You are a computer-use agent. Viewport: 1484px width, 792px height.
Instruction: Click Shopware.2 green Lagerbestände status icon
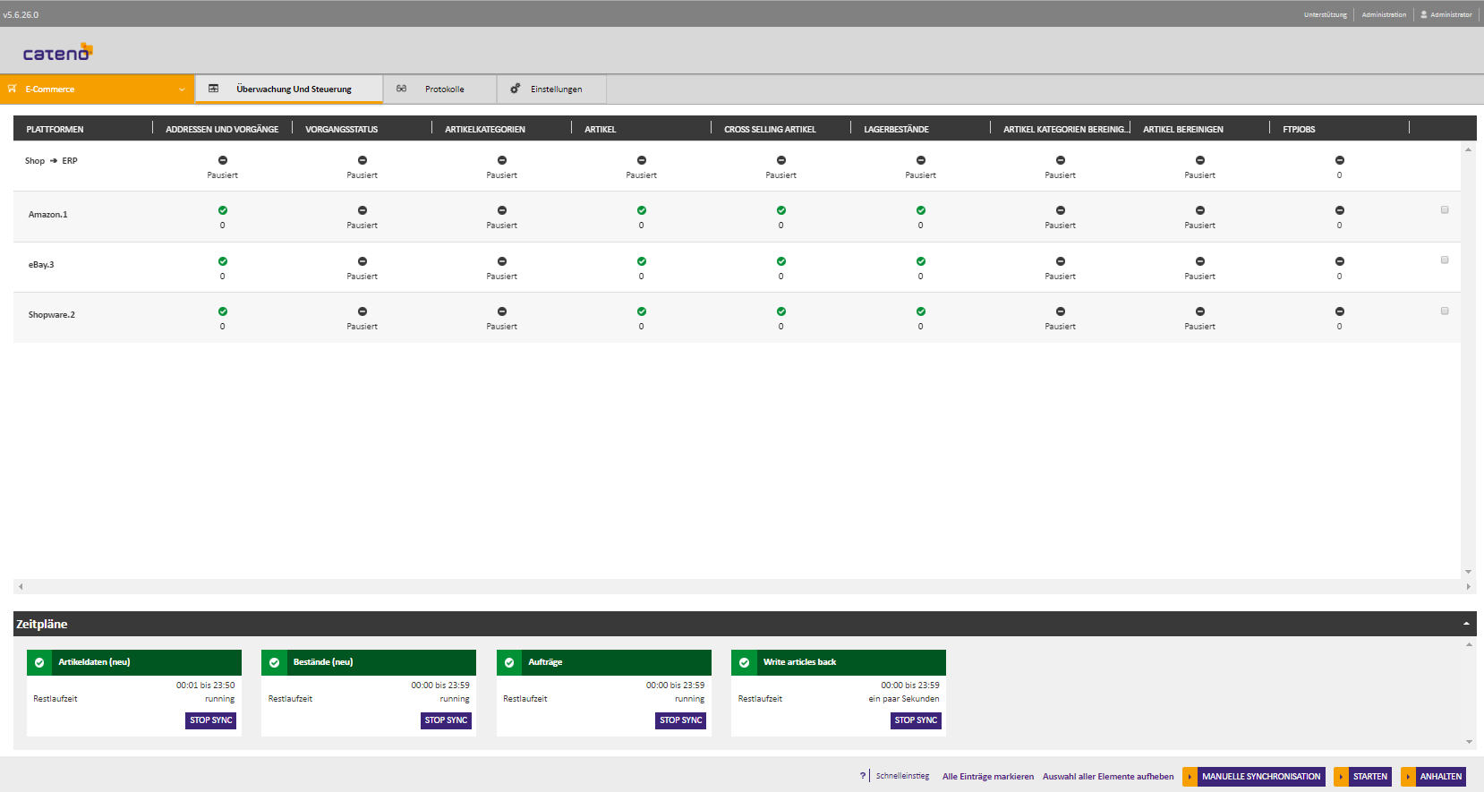921,311
